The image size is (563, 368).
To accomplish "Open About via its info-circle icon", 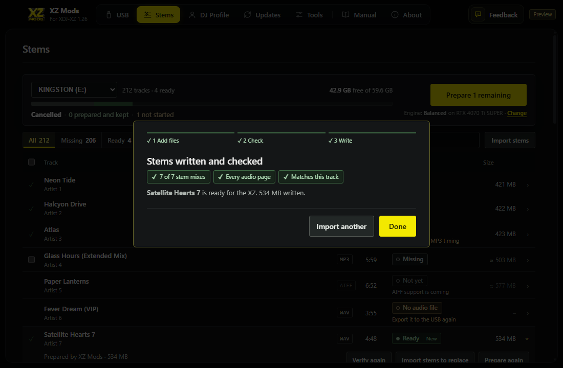I will tap(395, 15).
